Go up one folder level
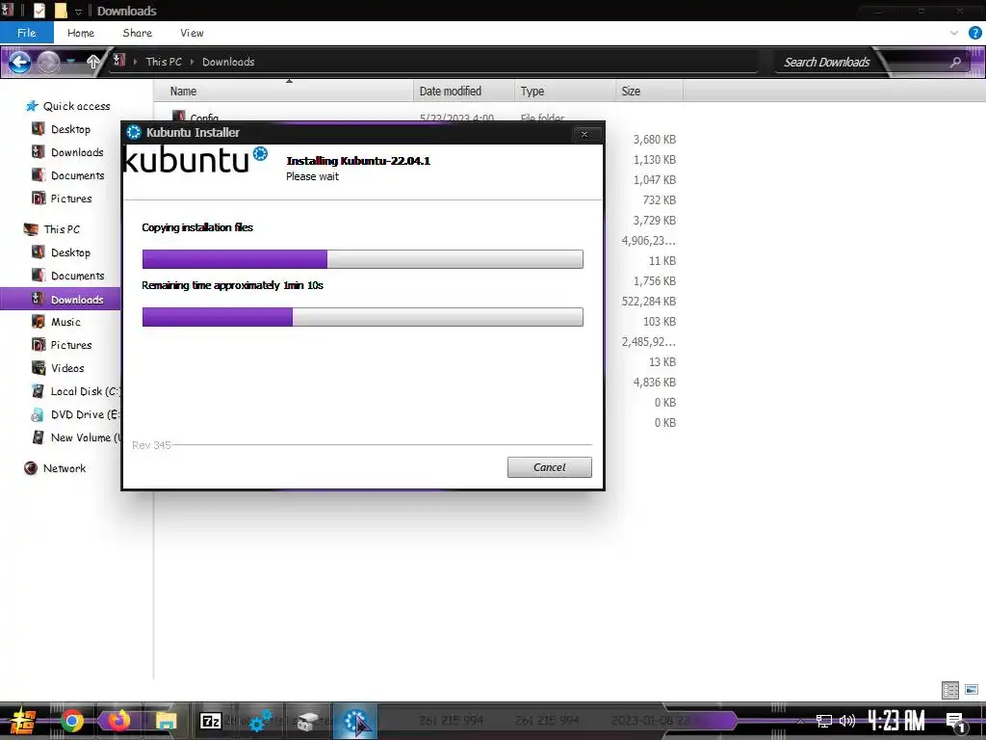Image resolution: width=986 pixels, height=740 pixels. coord(93,61)
